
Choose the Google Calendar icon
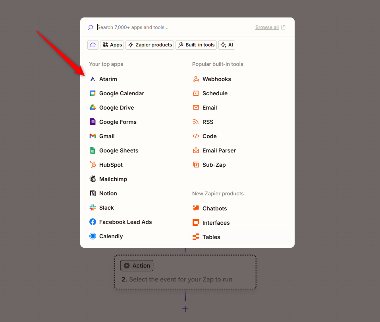93,93
